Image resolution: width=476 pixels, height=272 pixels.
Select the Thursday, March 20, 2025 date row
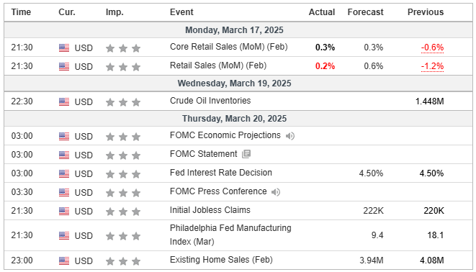click(x=238, y=118)
